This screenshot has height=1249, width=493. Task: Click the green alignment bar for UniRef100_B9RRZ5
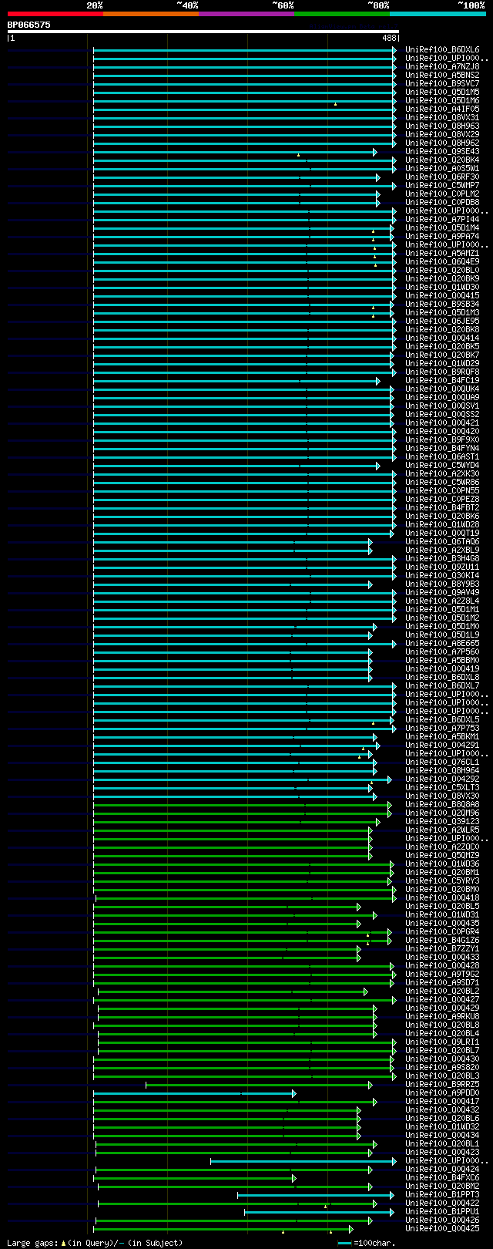[258, 1085]
